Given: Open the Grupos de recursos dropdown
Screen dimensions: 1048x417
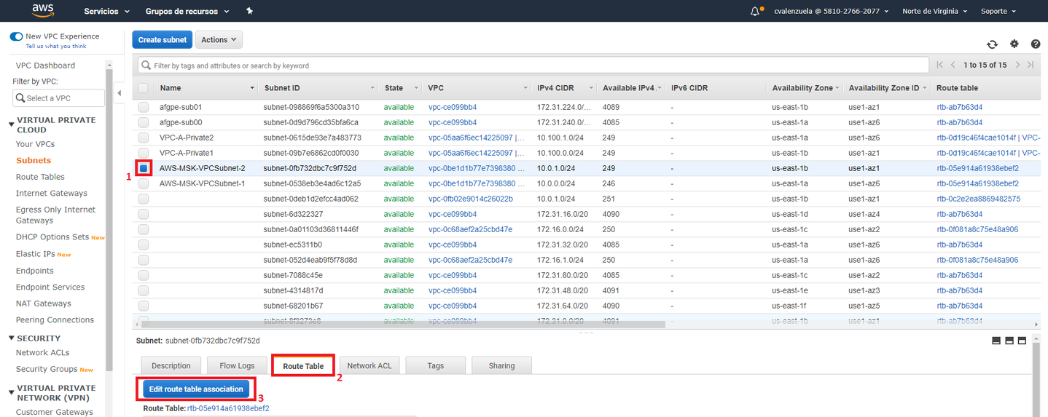Looking at the screenshot, I should click(187, 12).
